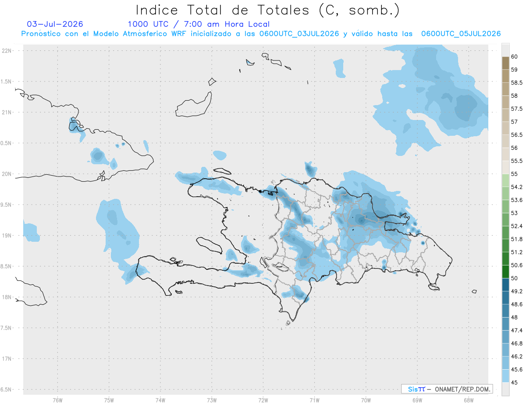Click the "20N" latitude label
526x406 pixels.
tap(7, 174)
